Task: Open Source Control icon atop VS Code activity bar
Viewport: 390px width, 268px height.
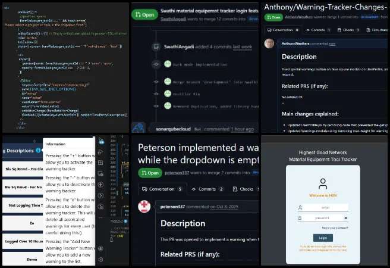Action: coord(101,141)
